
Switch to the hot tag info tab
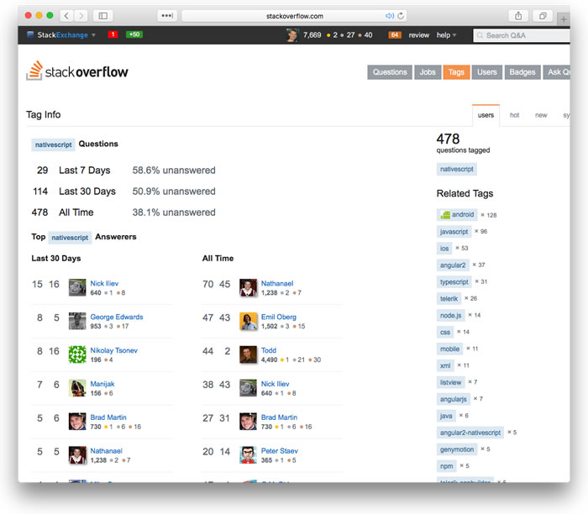(514, 115)
